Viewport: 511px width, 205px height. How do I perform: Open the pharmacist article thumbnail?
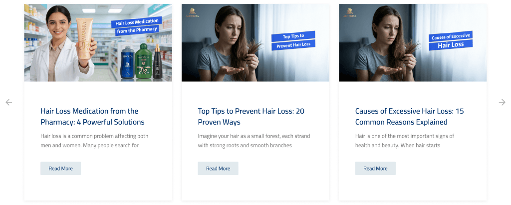(x=98, y=43)
